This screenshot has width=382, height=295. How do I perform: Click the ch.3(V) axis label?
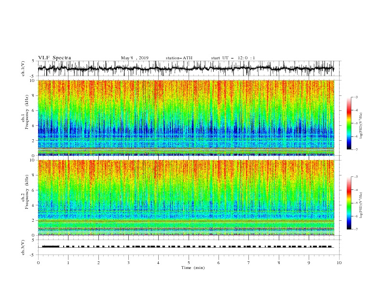coord(23,247)
